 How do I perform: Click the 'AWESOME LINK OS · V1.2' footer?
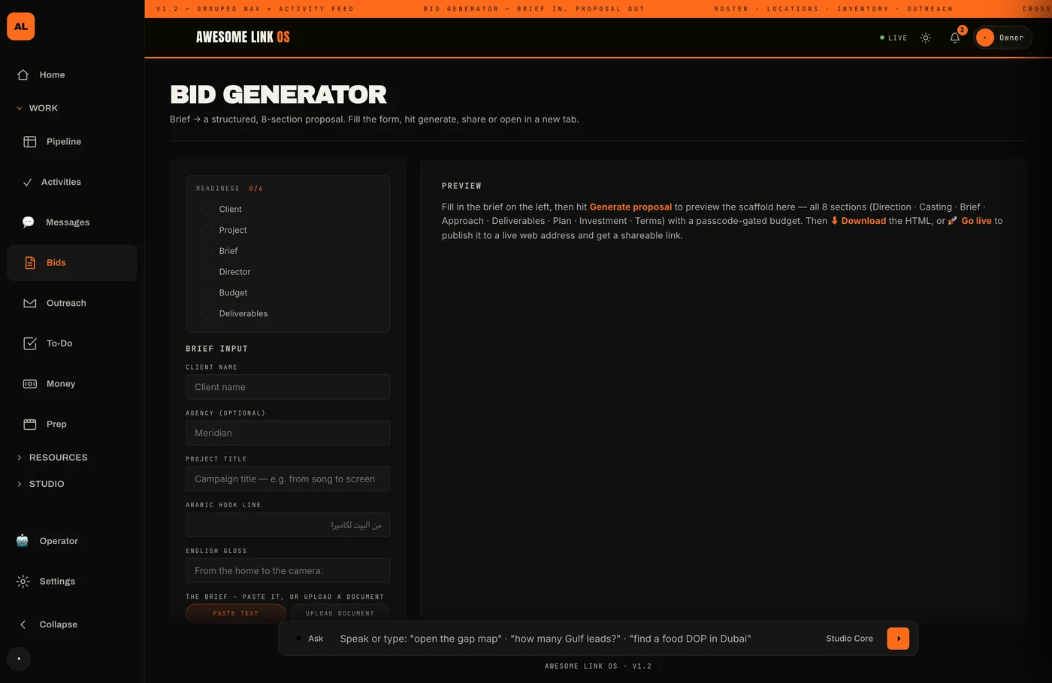[598, 666]
